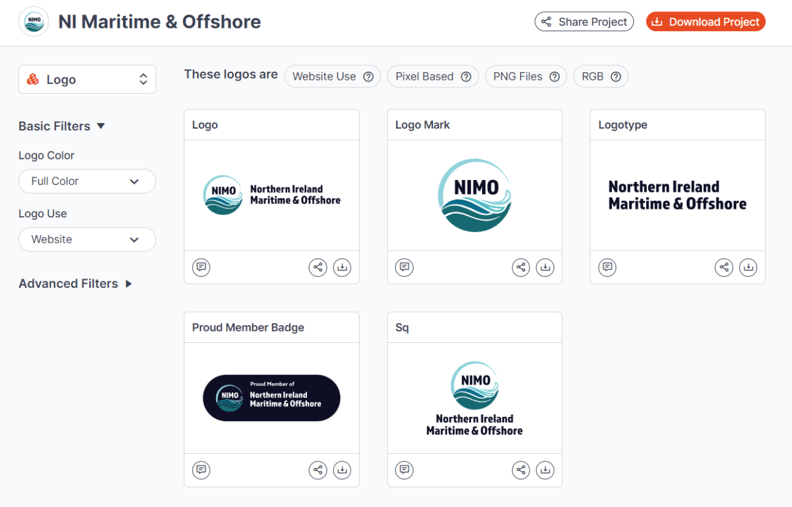
Task: Open comments on the Logotype card
Action: click(607, 267)
